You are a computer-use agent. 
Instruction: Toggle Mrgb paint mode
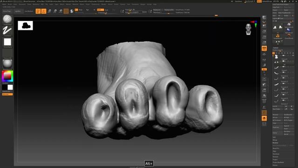[x=81, y=10]
